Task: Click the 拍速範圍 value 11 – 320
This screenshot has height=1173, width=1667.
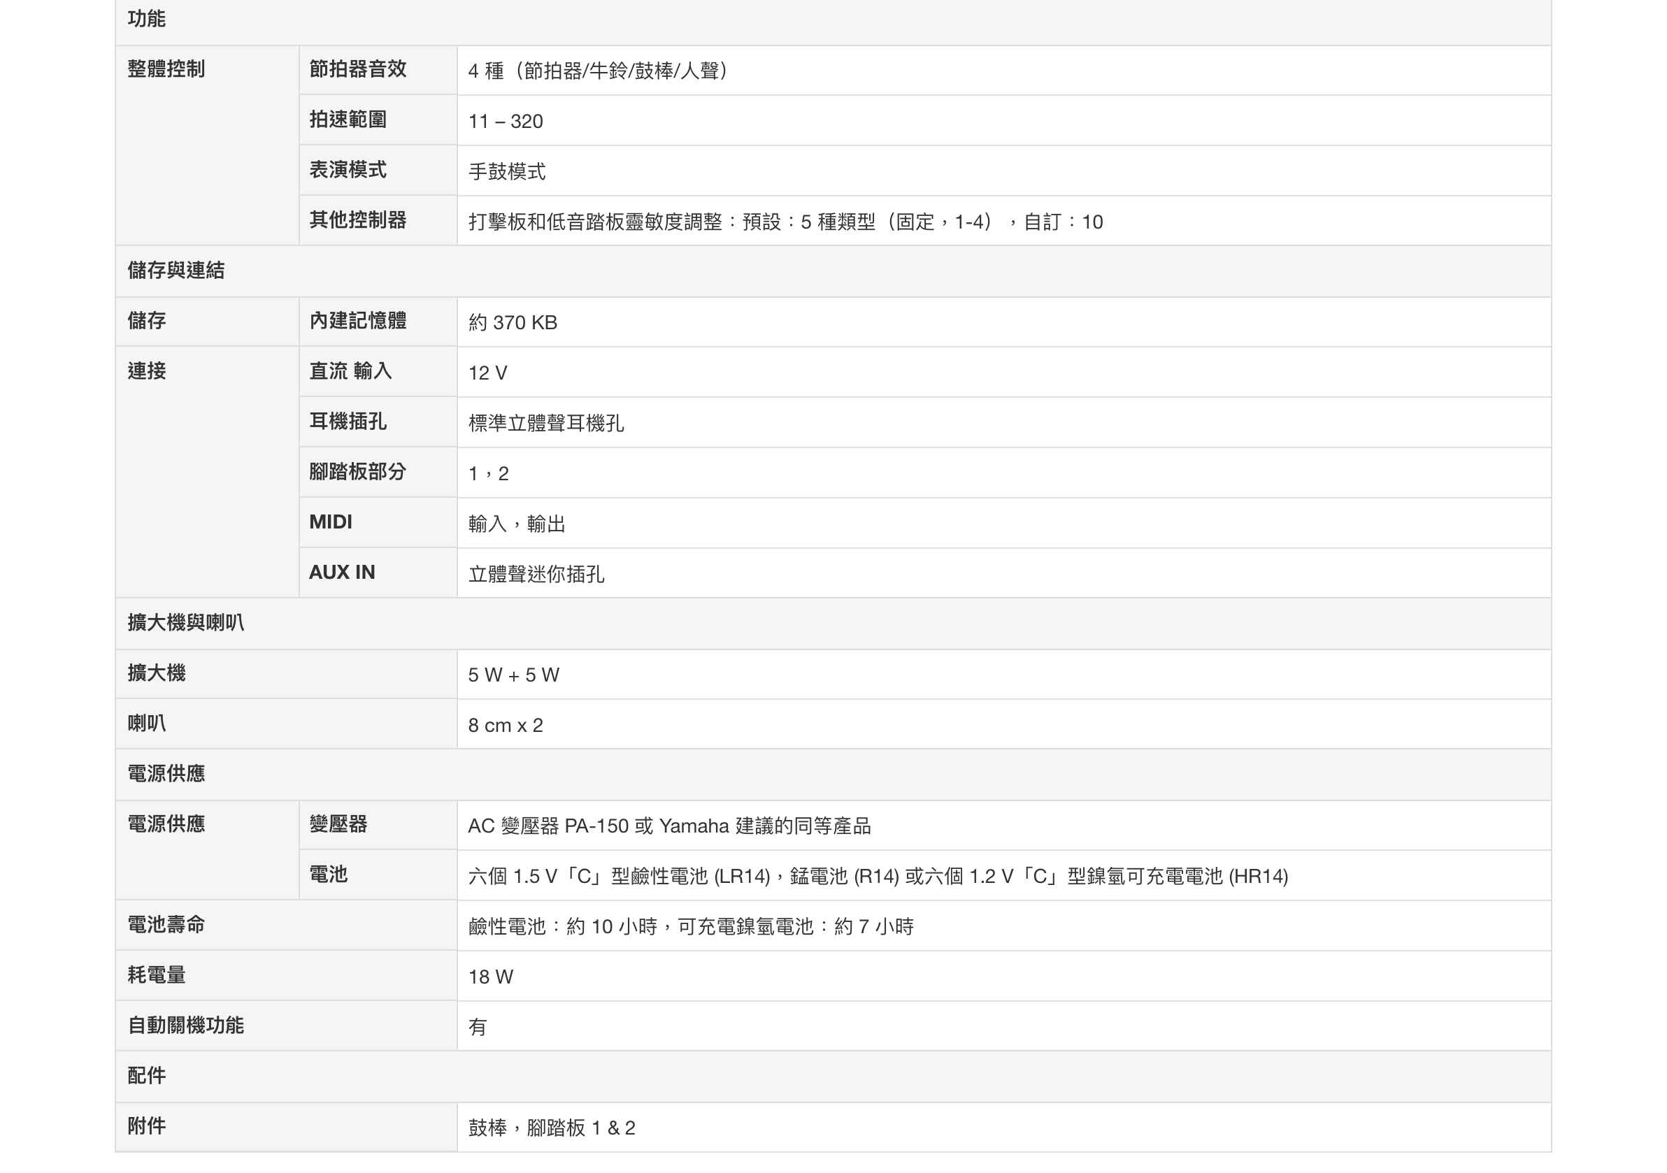Action: point(506,121)
